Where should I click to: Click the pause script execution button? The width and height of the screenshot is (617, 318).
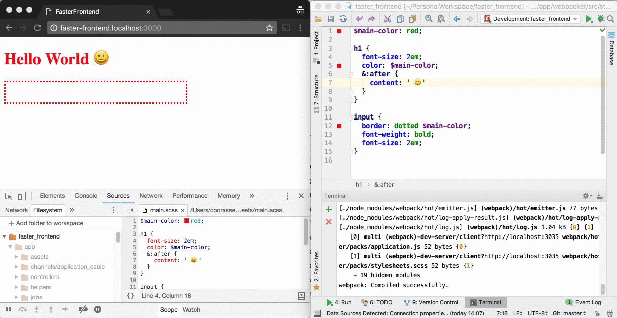tap(8, 309)
